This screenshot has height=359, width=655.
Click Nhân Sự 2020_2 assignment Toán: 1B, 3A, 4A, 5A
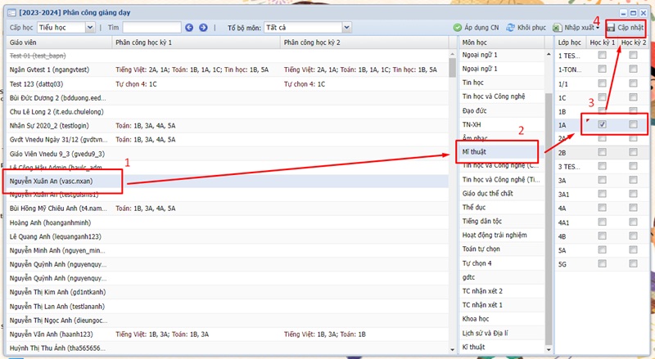(x=146, y=126)
